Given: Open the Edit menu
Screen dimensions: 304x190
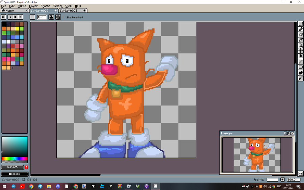Looking at the screenshot, I should (12, 6).
